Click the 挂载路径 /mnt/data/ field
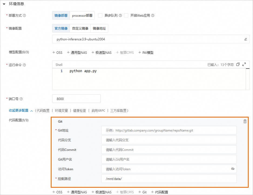The height and width of the screenshot is (195, 253). [x=169, y=179]
